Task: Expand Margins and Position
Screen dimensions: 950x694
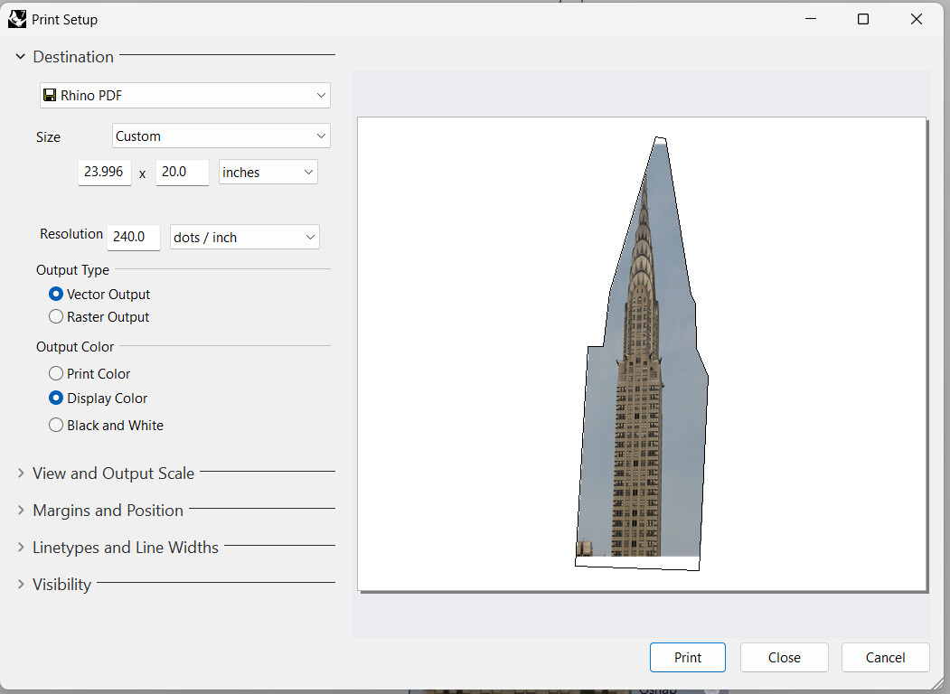Action: tap(20, 510)
